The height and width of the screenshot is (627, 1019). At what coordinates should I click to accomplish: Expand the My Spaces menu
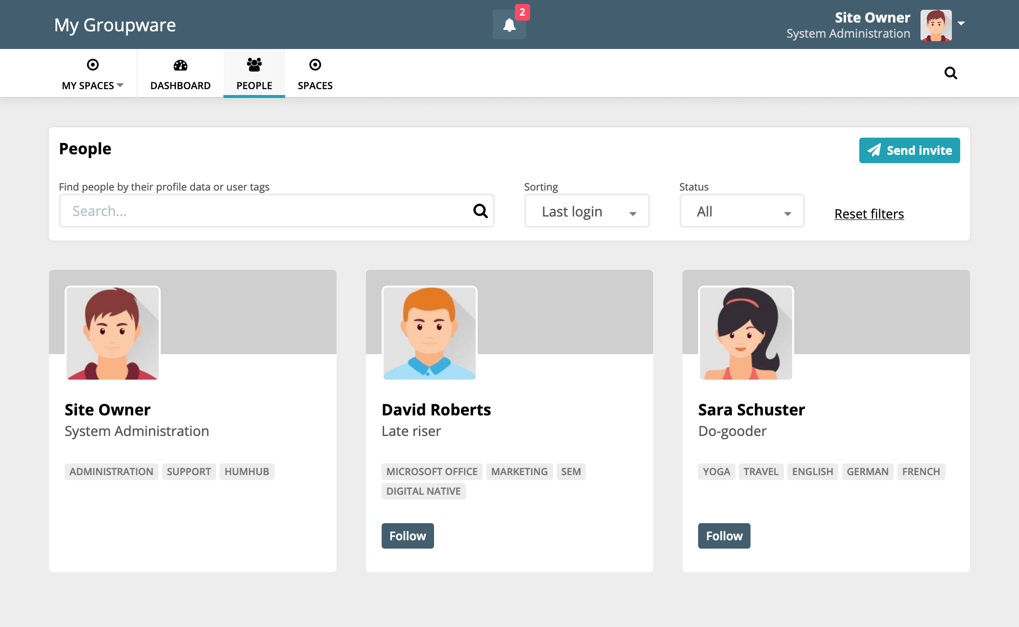pos(93,85)
